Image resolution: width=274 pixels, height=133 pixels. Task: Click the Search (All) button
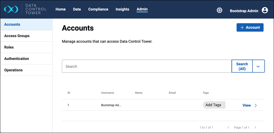[242, 66]
